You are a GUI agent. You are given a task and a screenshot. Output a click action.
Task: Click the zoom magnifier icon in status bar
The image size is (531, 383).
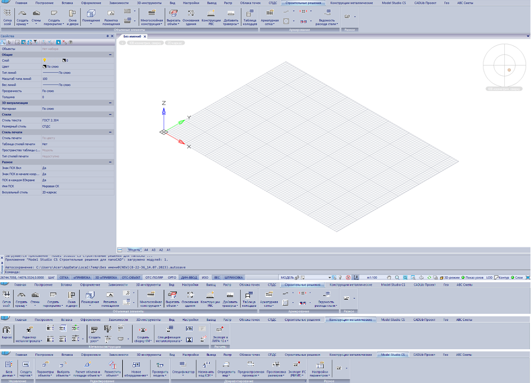click(x=397, y=277)
